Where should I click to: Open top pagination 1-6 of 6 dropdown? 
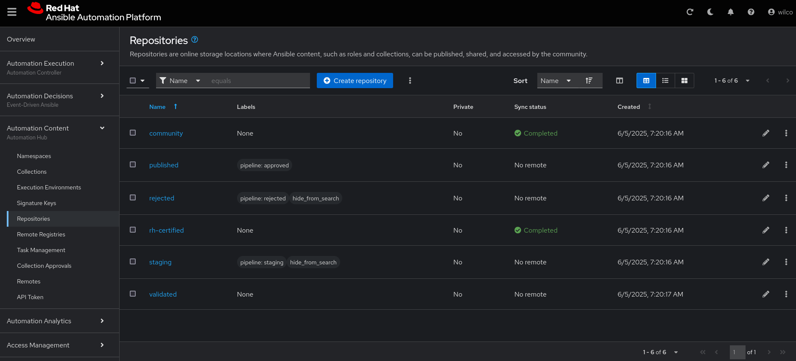coord(732,81)
